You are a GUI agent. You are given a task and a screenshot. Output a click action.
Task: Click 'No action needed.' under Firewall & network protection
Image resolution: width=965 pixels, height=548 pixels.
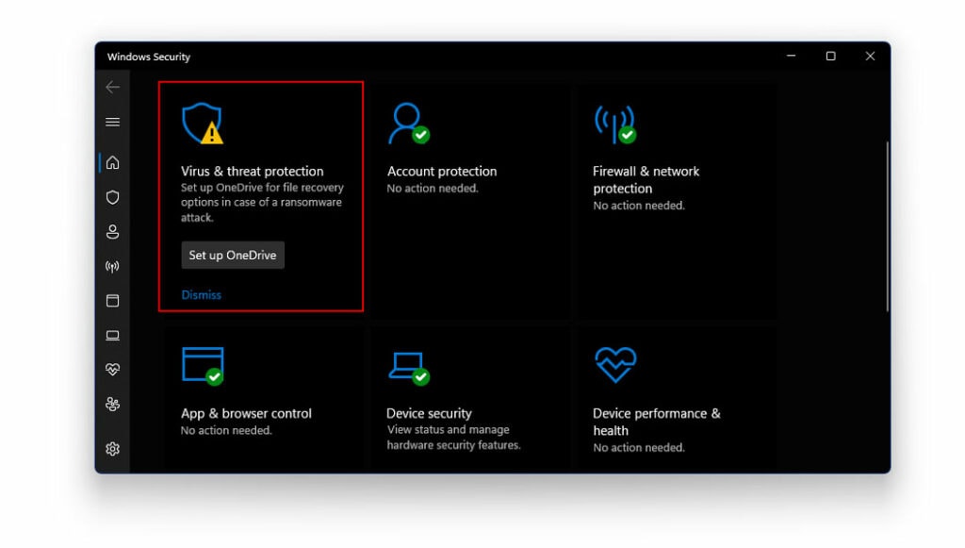[x=639, y=206]
